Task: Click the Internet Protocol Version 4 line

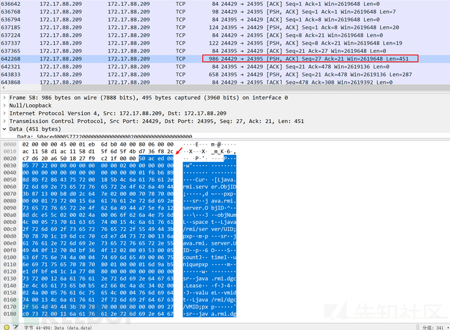Action: pos(117,113)
